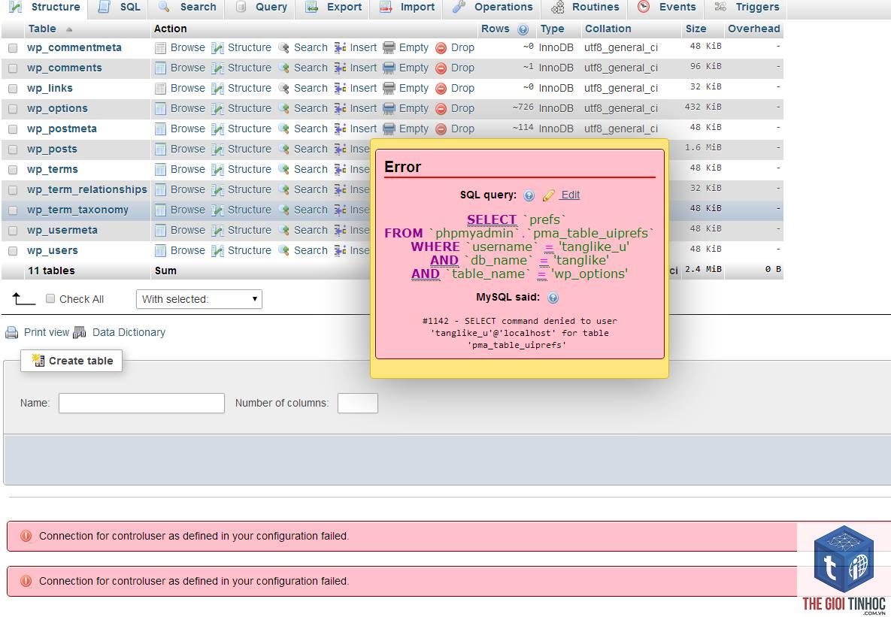Open the Operations tab
The width and height of the screenshot is (891, 617).
tap(492, 8)
